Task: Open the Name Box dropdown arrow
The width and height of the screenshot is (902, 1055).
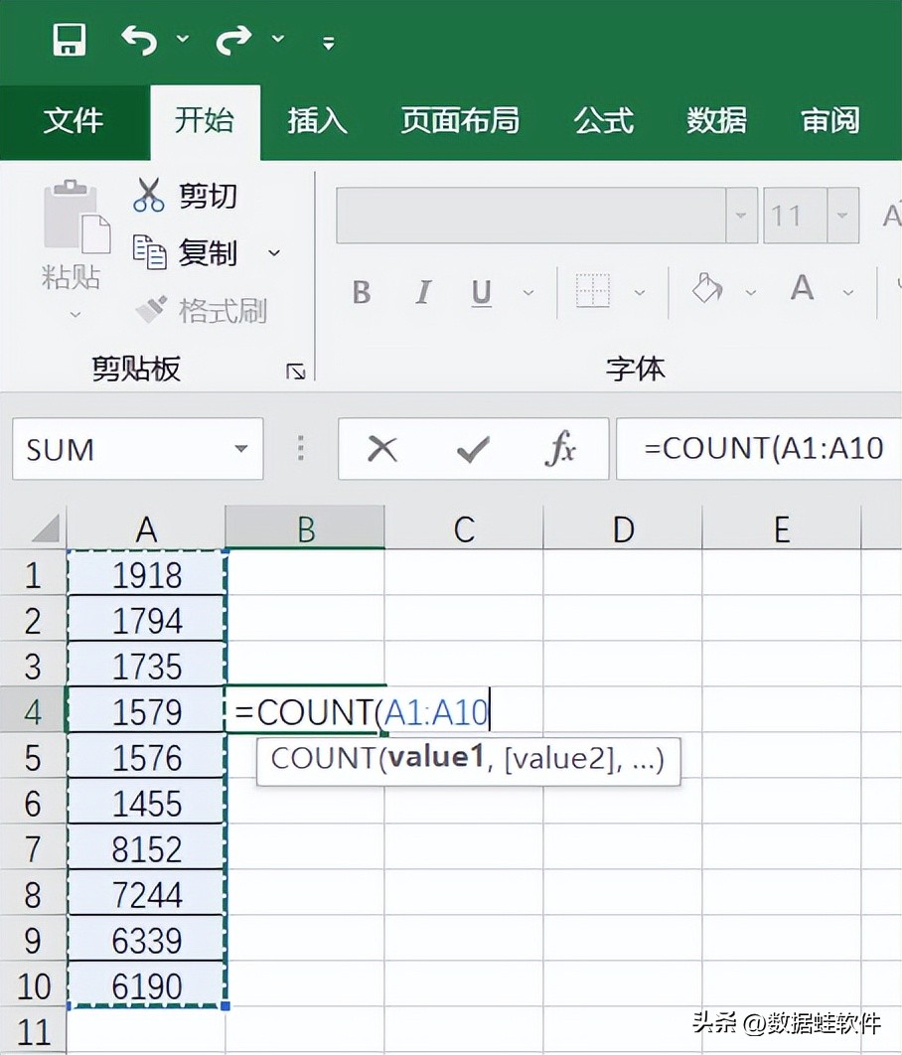Action: [240, 450]
